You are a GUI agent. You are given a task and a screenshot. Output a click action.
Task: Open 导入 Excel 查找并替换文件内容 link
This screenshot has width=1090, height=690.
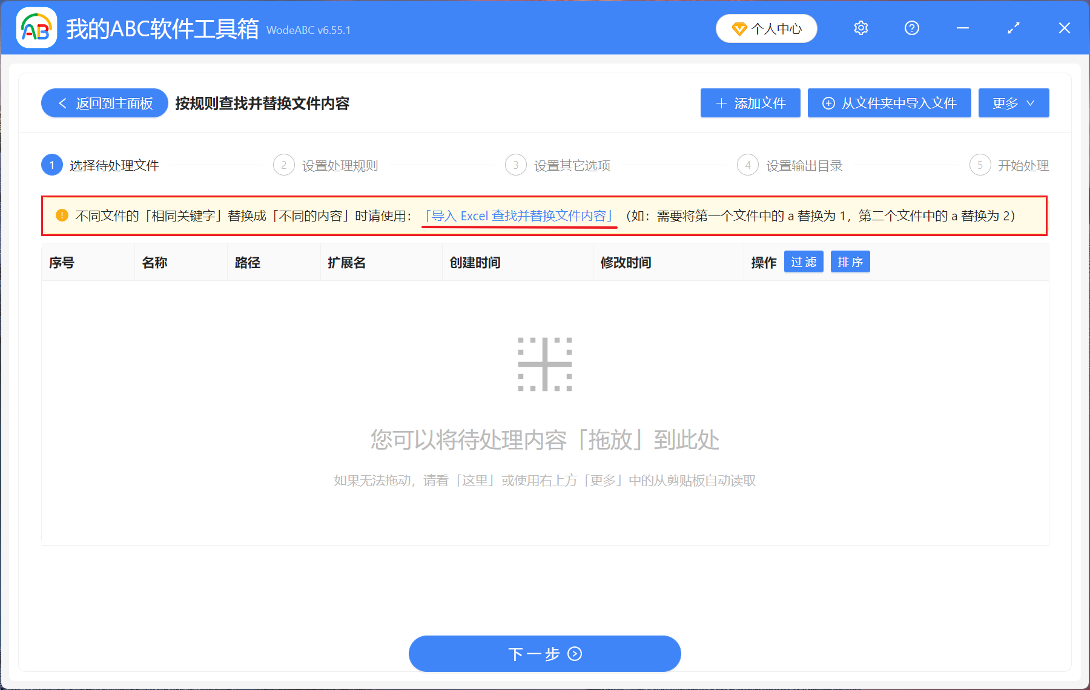click(x=519, y=215)
